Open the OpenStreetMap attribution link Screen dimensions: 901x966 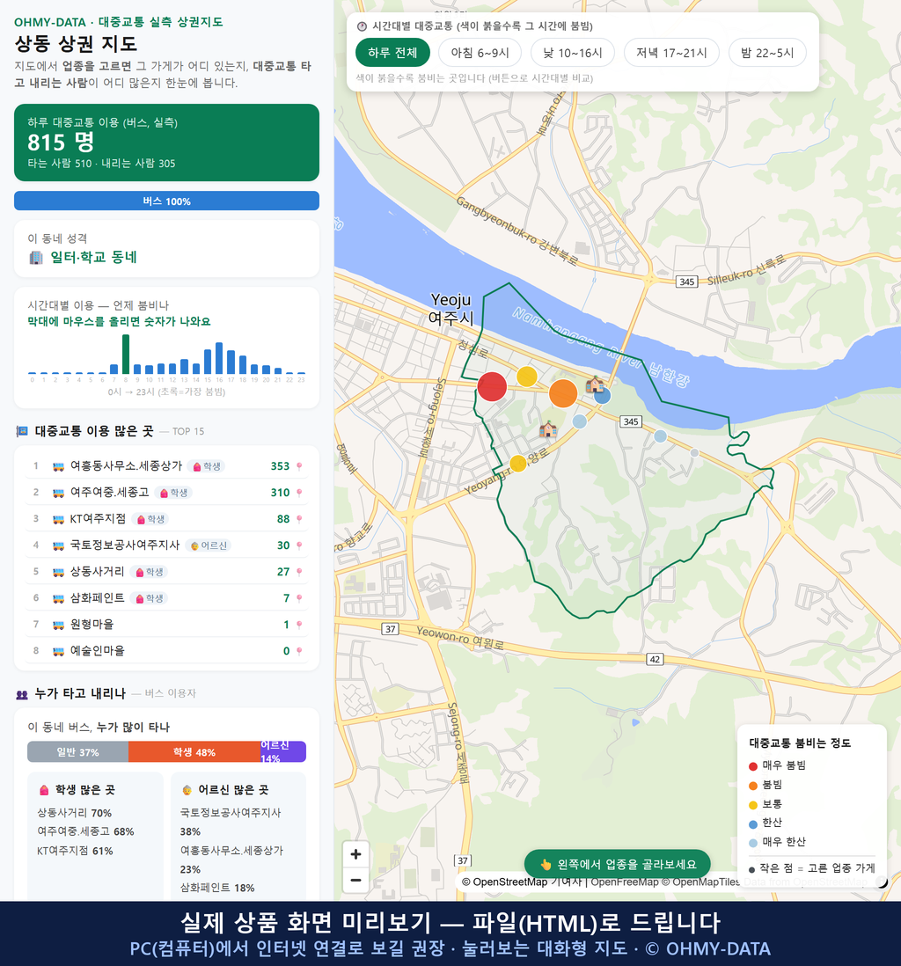504,882
